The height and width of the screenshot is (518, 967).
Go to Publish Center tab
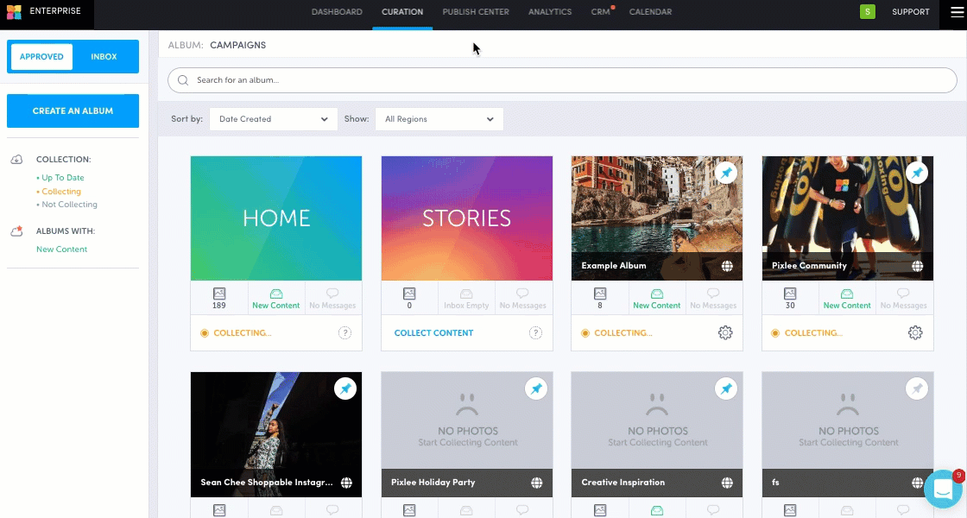pos(476,12)
